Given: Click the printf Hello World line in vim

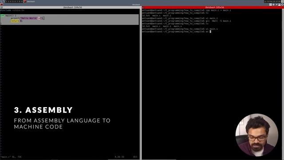Looking at the screenshot, I should (x=28, y=18).
